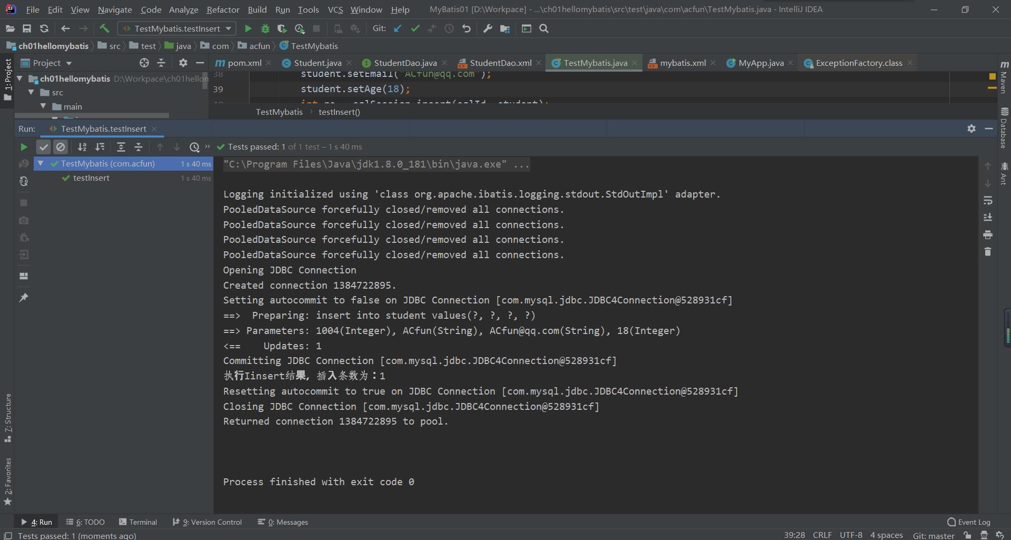1011x540 pixels.
Task: Open Run panel settings gear
Action: click(x=972, y=129)
